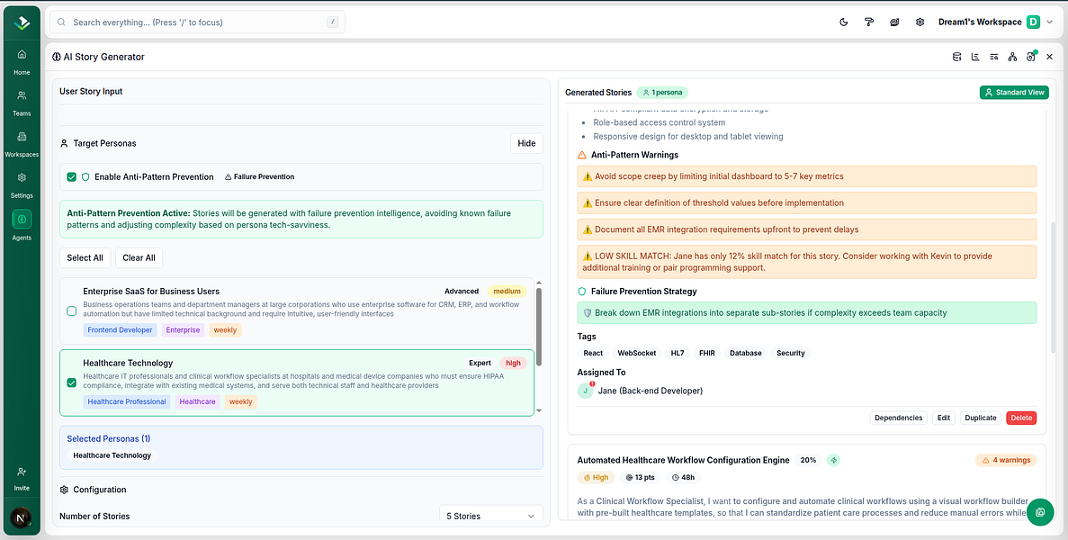Open the Number of Stories dropdown
The height and width of the screenshot is (540, 1068).
(491, 516)
